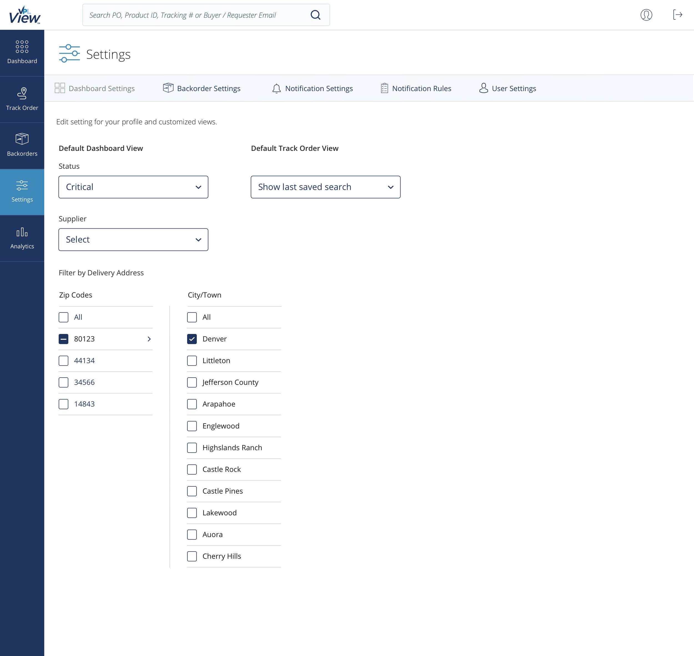694x656 pixels.
Task: Check the Lakewood checkbox
Action: coord(192,513)
